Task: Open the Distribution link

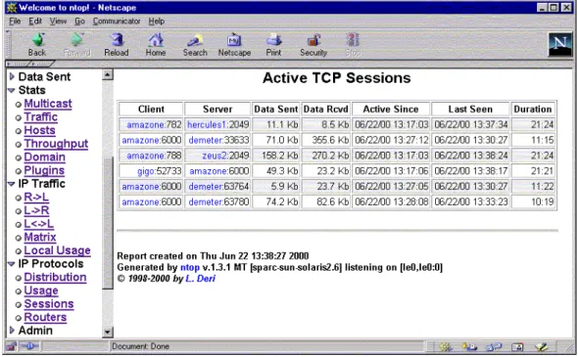Action: pos(55,277)
